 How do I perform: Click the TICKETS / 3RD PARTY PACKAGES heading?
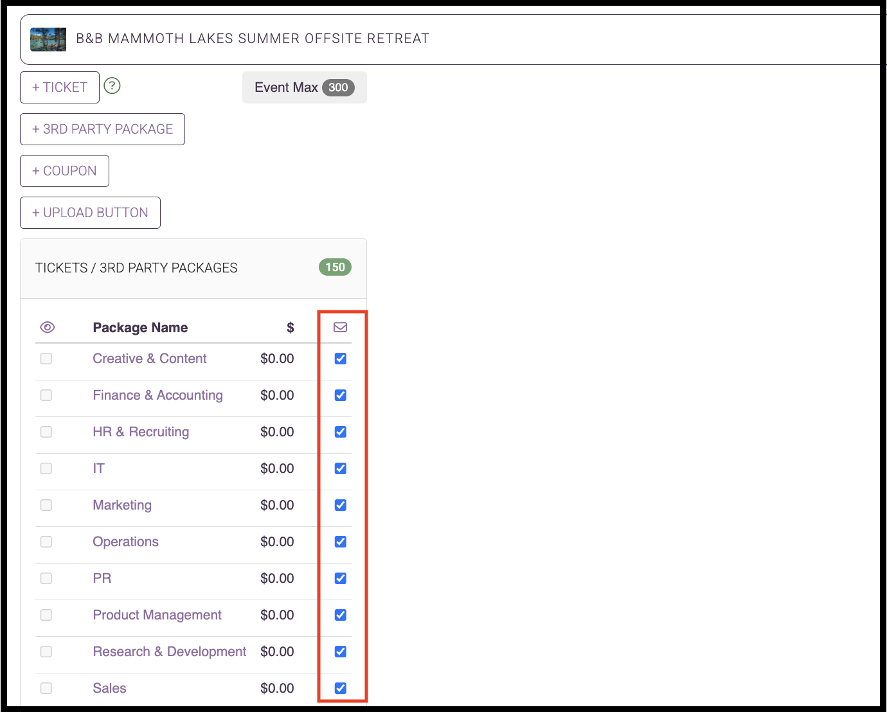point(136,268)
